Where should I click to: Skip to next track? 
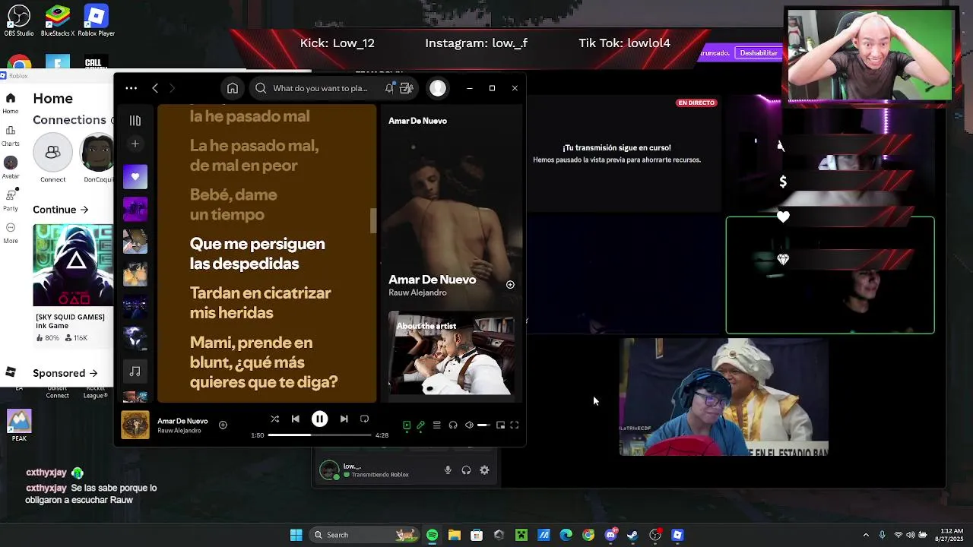pyautogui.click(x=344, y=419)
